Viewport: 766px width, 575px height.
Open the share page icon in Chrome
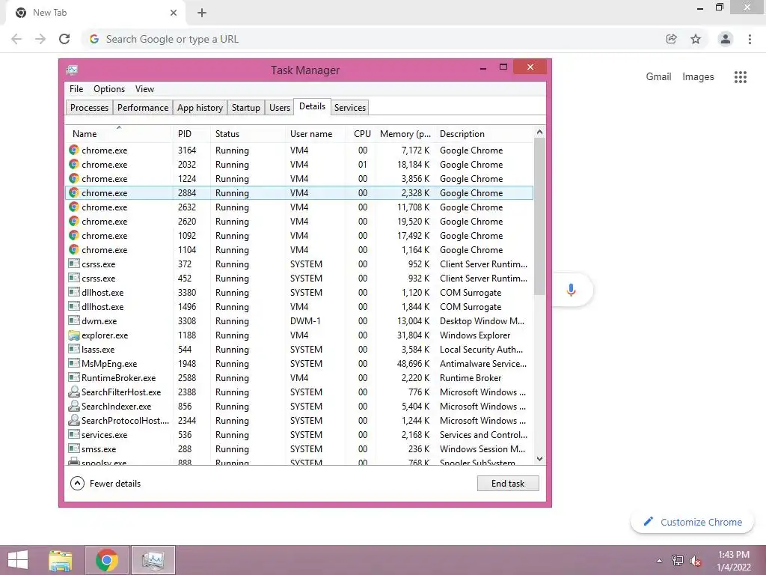coord(672,39)
